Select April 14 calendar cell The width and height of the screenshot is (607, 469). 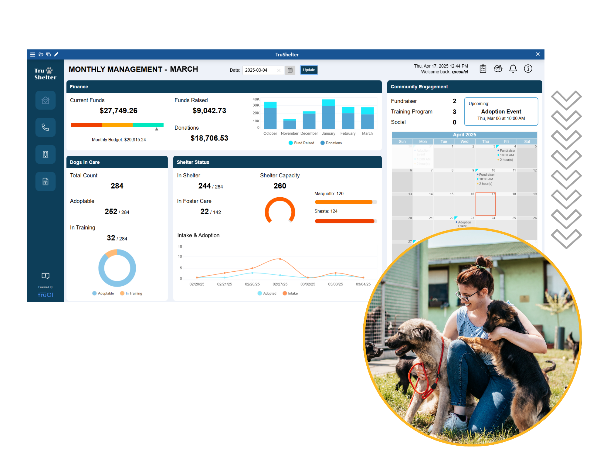[423, 204]
